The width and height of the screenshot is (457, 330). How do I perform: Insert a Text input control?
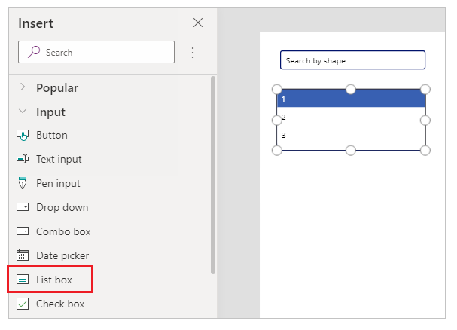coord(59,159)
